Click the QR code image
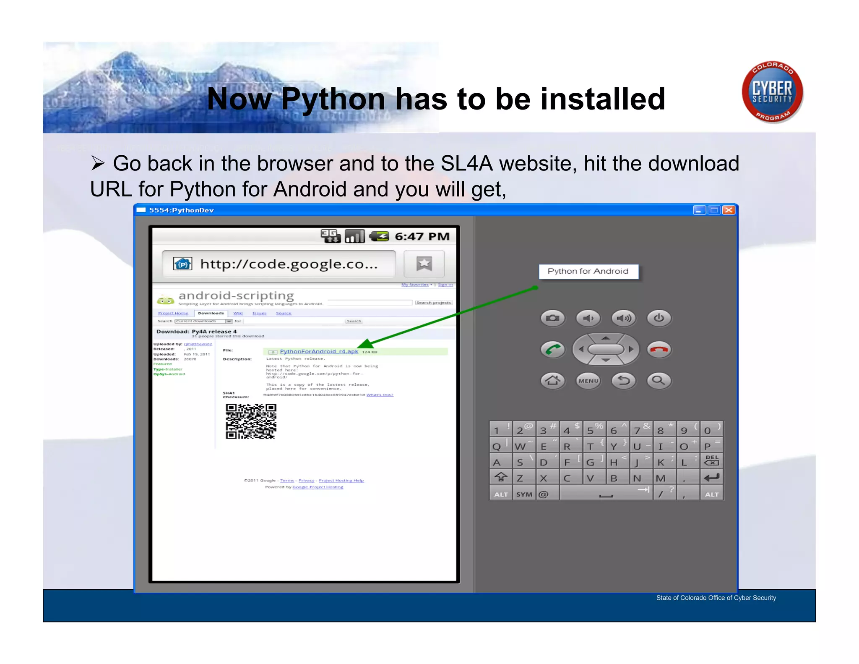 [x=251, y=421]
